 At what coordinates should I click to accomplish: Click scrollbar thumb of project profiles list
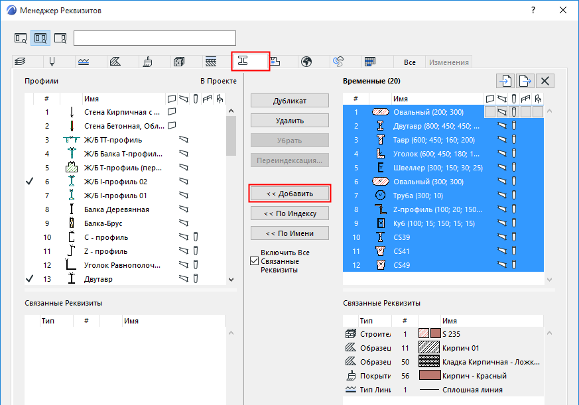(x=231, y=136)
